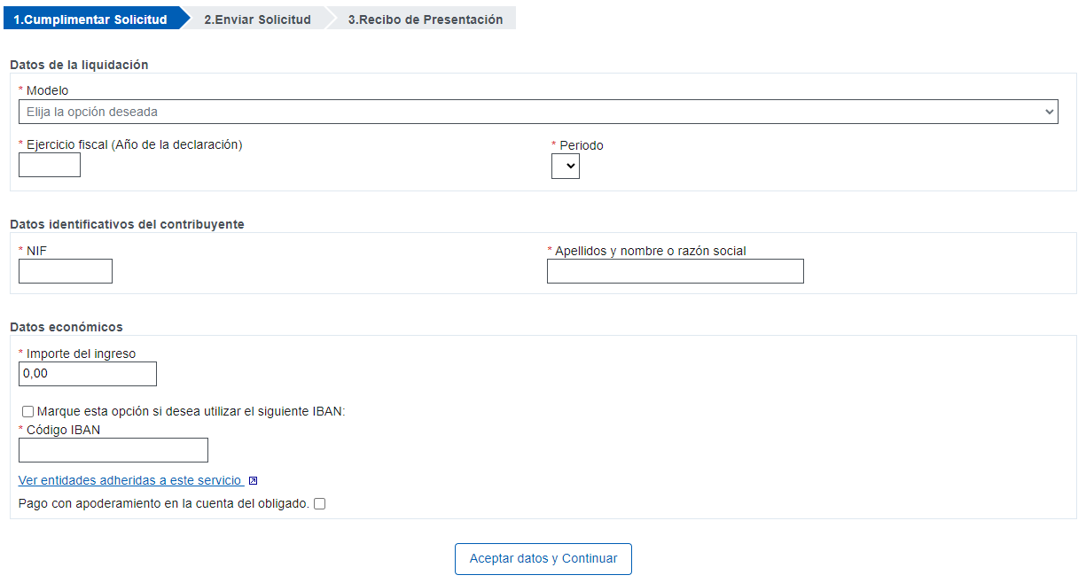This screenshot has height=583, width=1086.
Task: Click Aceptar datos y Continuar button
Action: (543, 559)
